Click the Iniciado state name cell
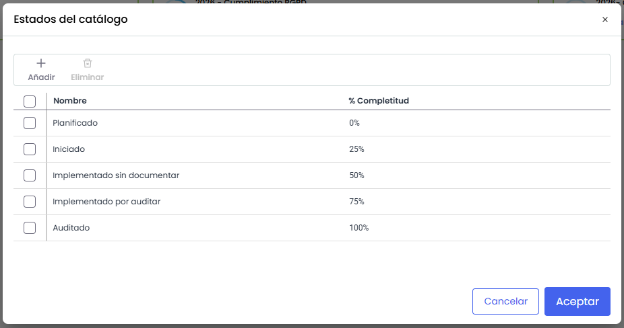This screenshot has width=624, height=328. 69,149
